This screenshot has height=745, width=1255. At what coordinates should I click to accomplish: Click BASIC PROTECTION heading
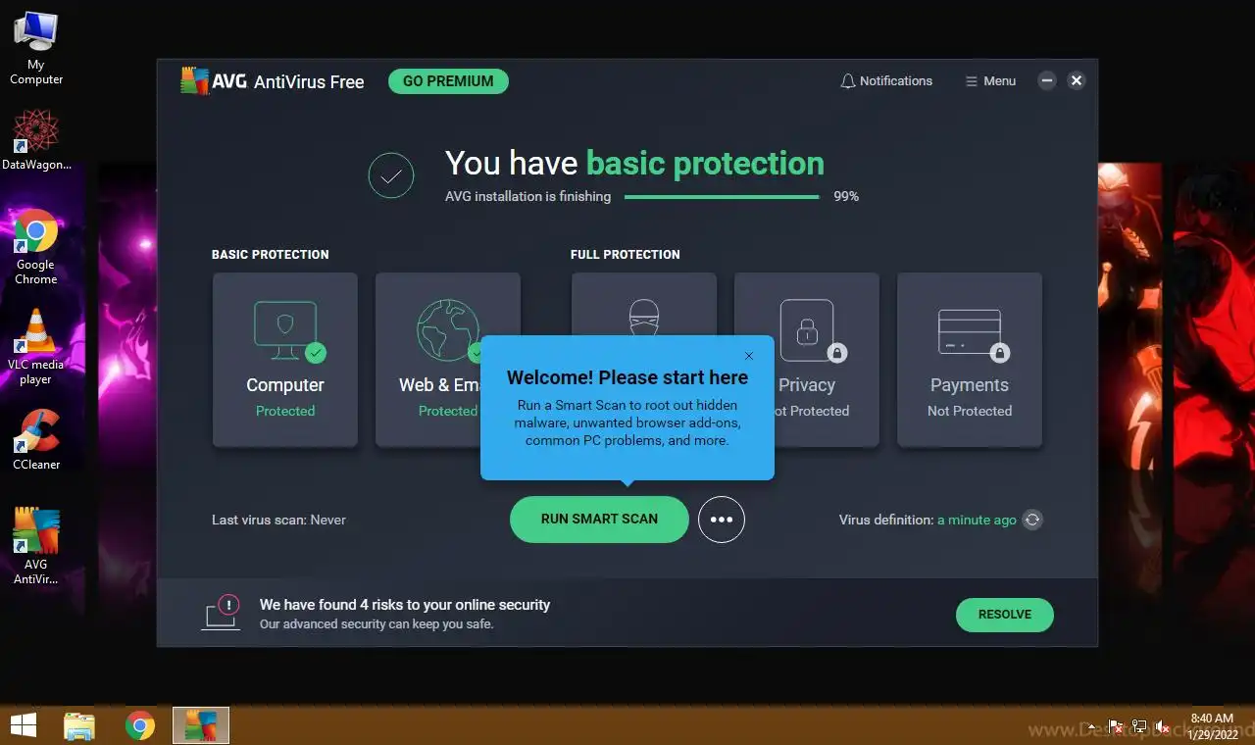pyautogui.click(x=271, y=254)
